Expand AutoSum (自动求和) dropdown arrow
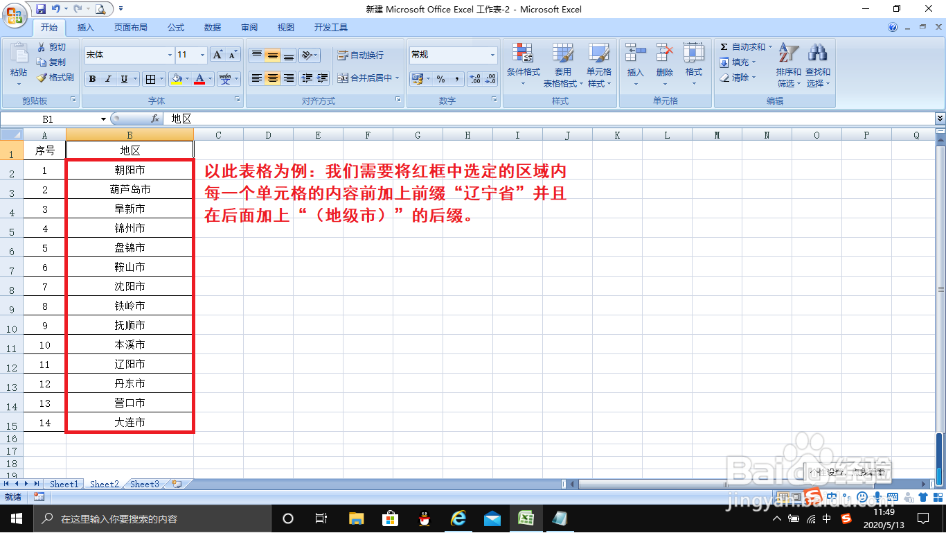 tap(770, 47)
